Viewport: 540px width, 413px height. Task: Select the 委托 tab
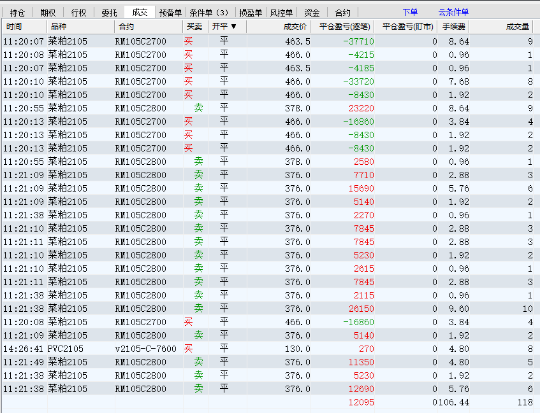[x=109, y=13]
